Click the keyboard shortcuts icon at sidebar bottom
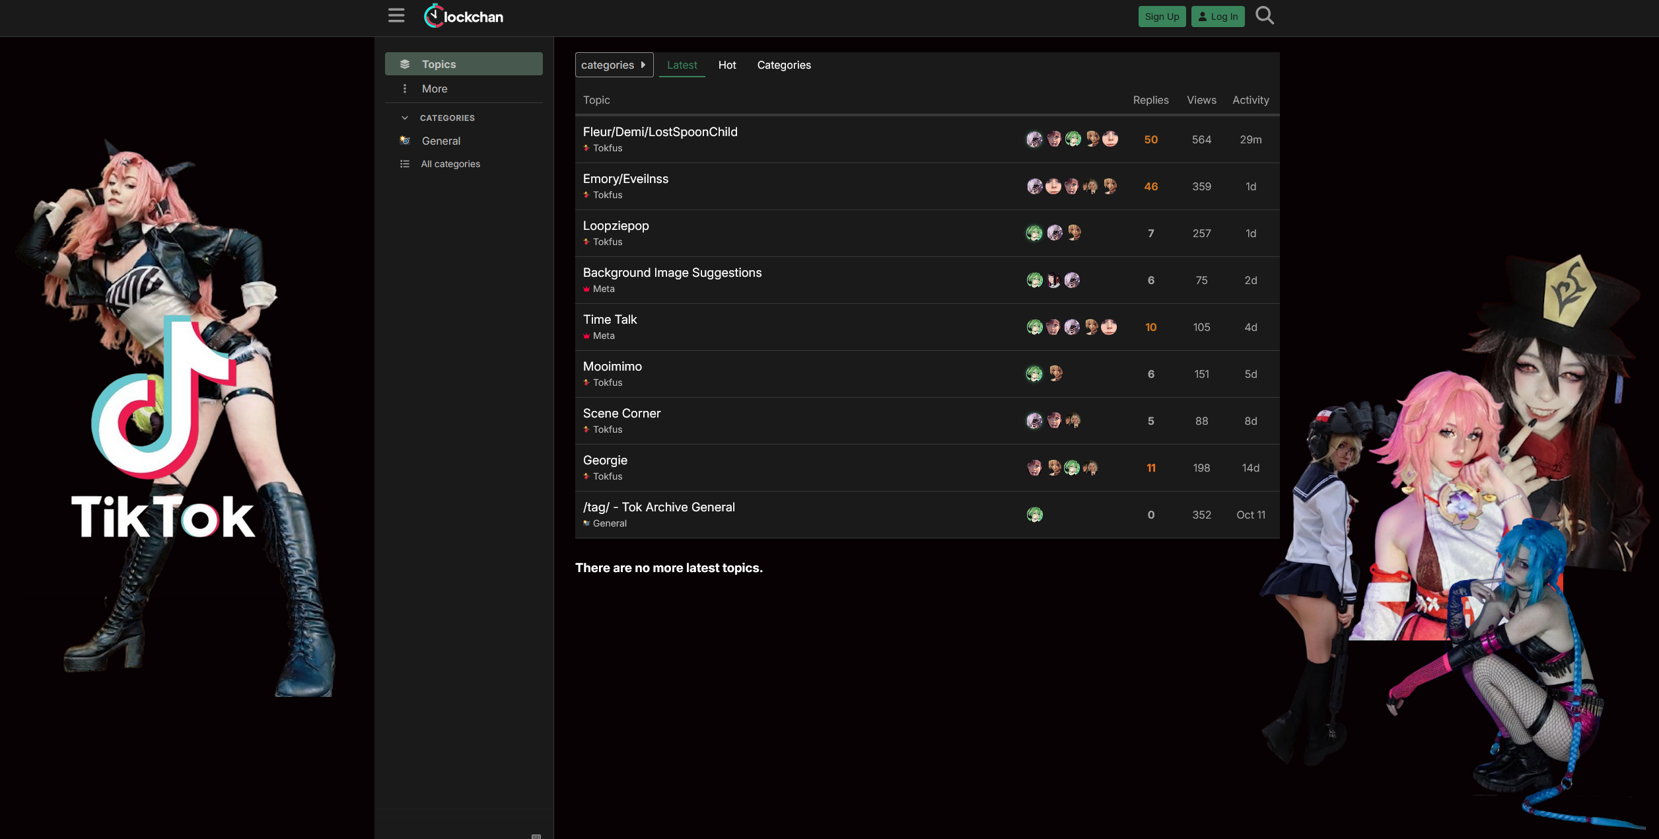 click(536, 836)
